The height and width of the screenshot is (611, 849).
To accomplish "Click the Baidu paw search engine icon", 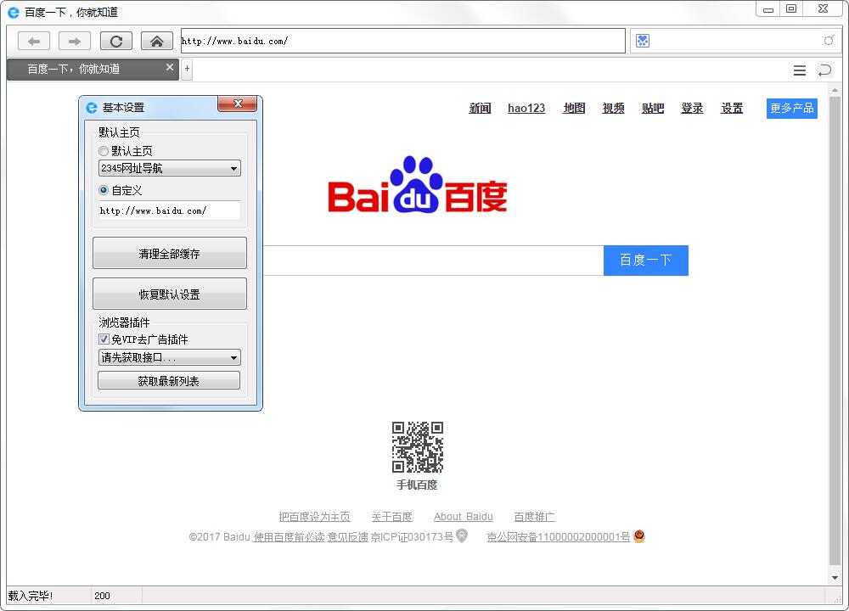I will pos(643,41).
